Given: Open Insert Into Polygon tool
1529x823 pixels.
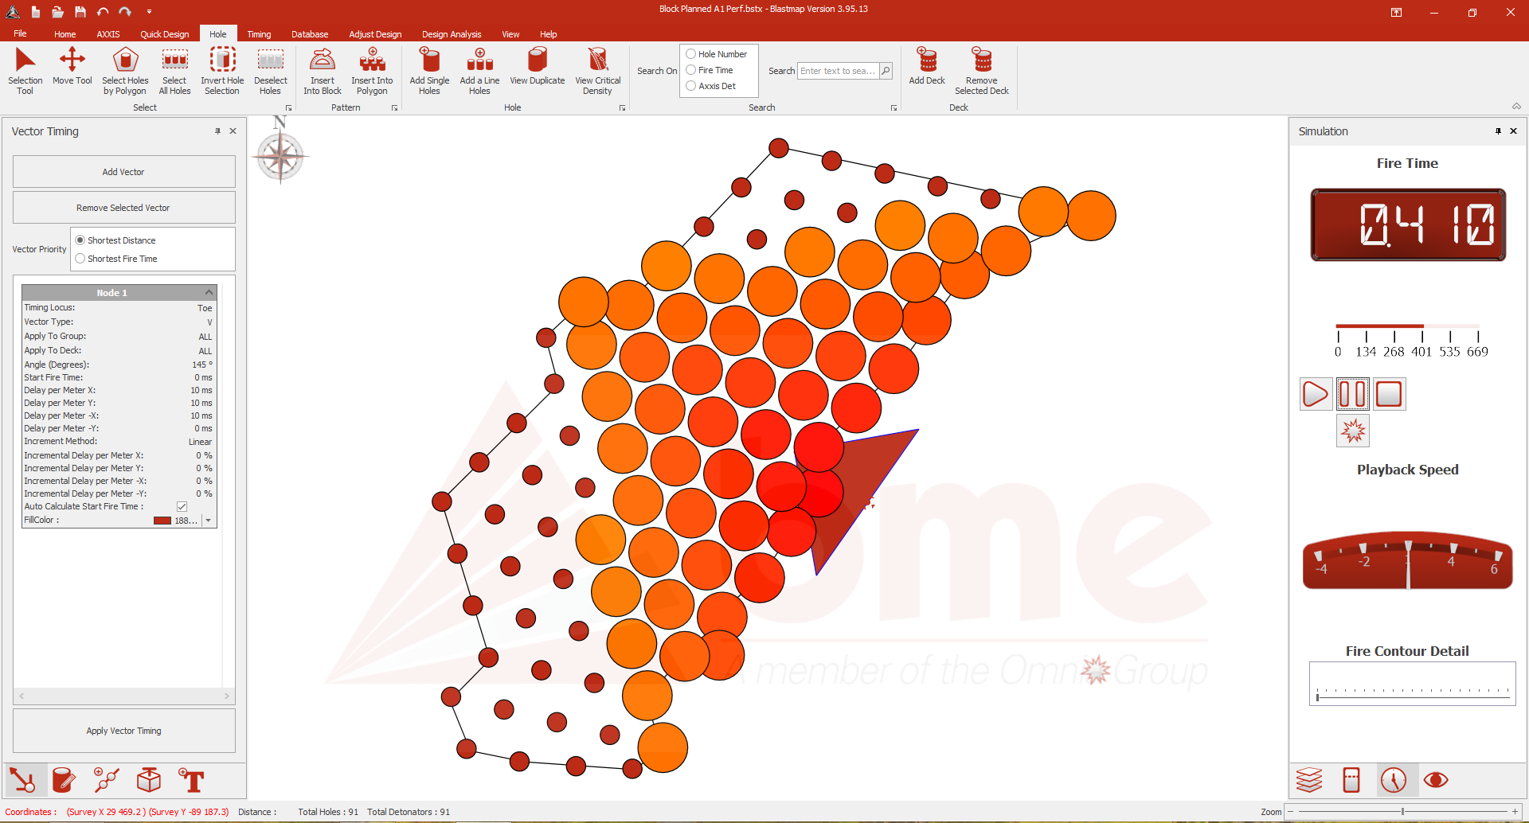Looking at the screenshot, I should [x=372, y=71].
